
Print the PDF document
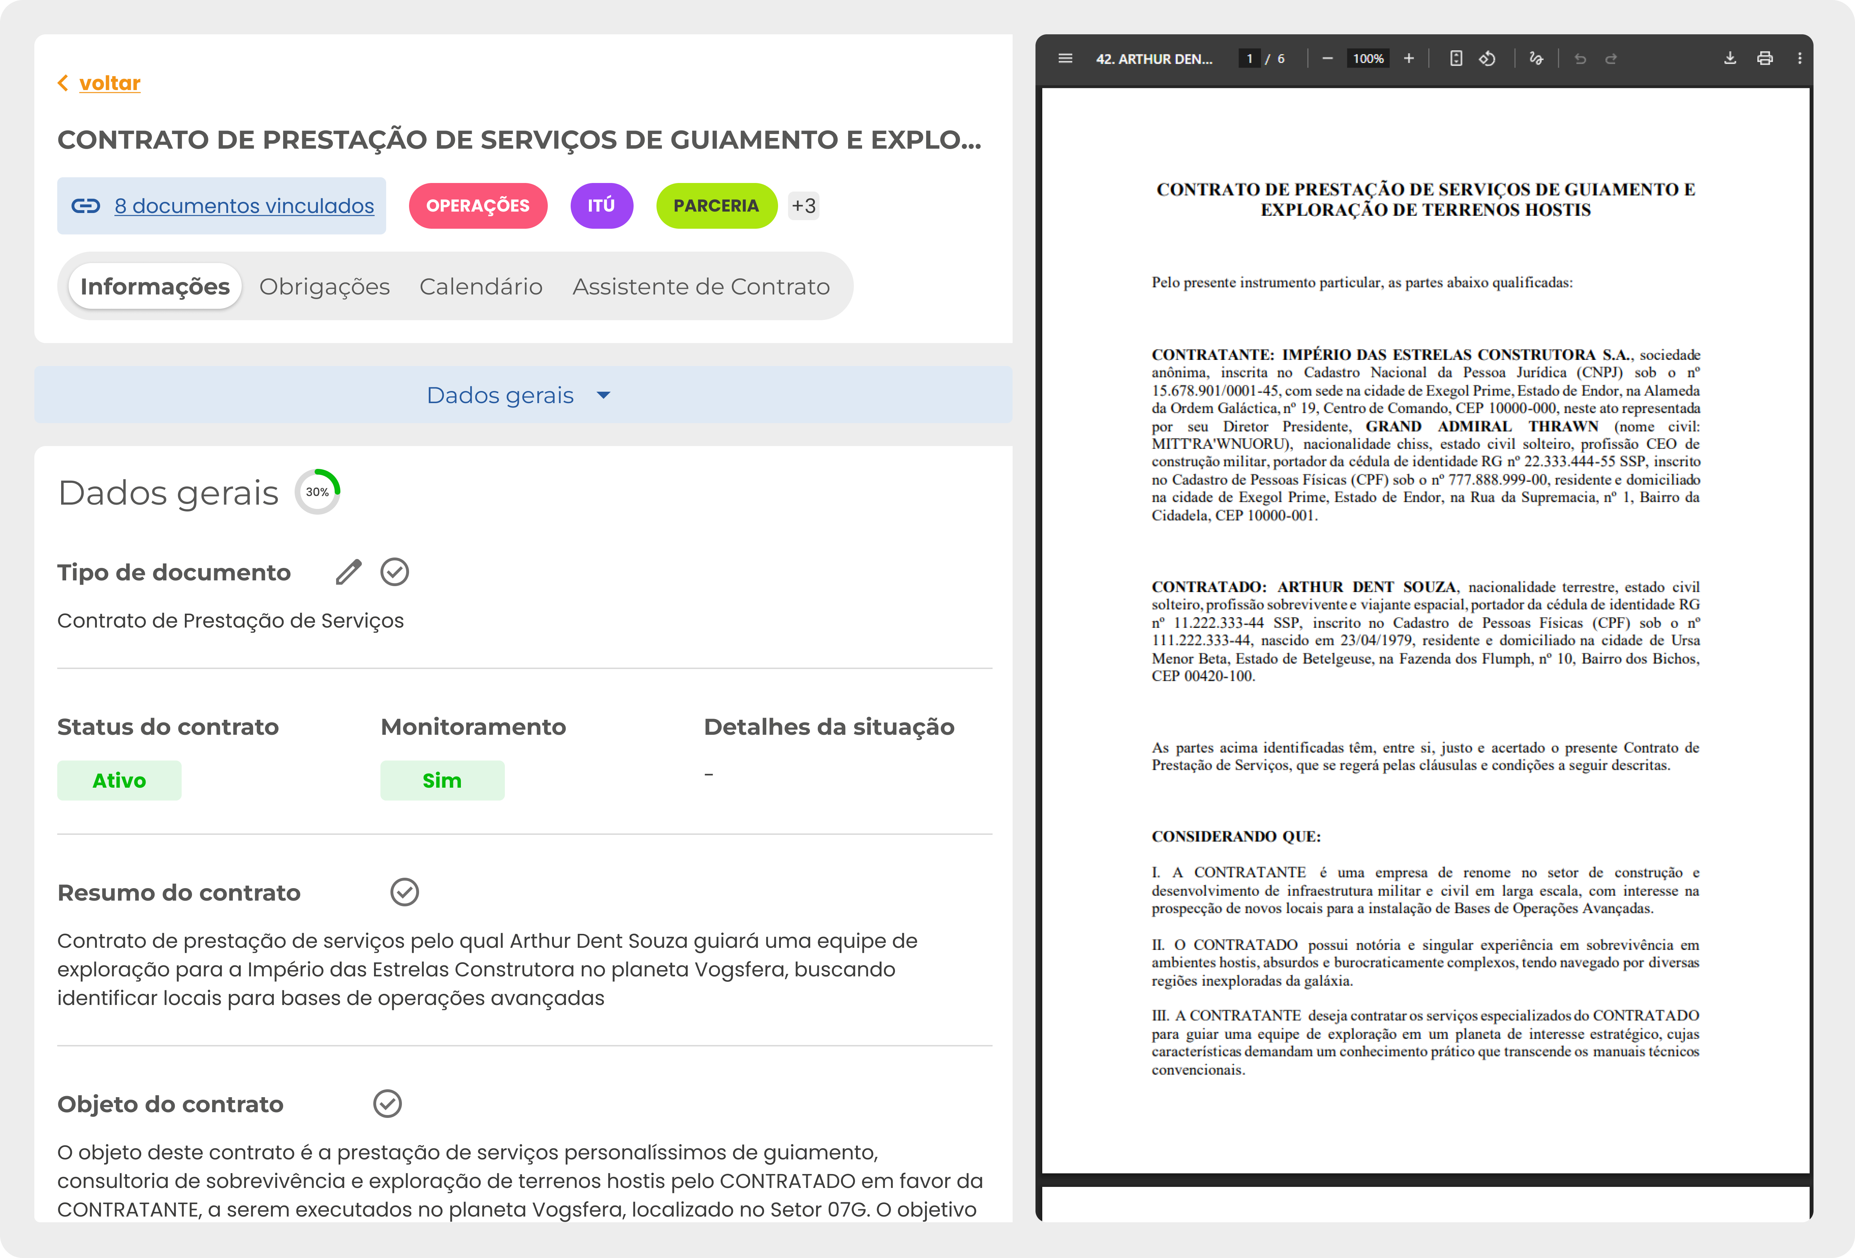pos(1765,58)
